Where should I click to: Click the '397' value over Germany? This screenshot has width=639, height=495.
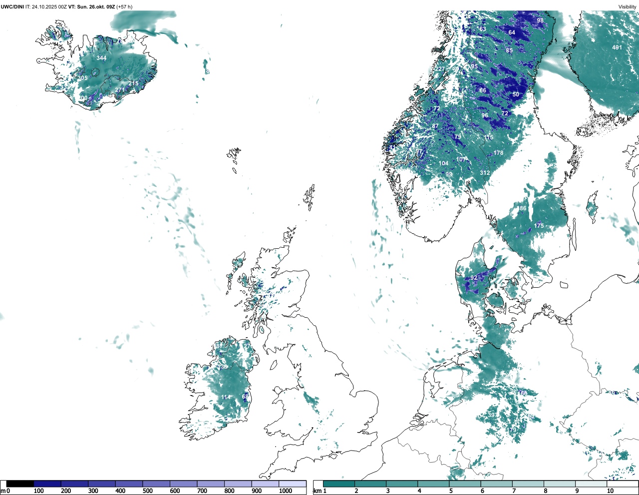tap(492, 415)
